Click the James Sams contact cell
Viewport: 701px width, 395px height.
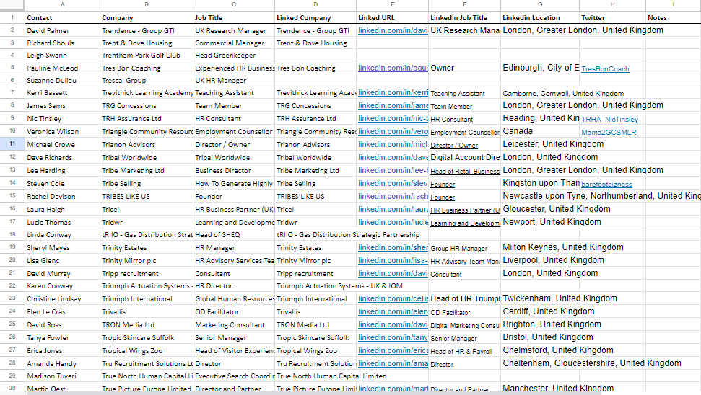(x=62, y=105)
